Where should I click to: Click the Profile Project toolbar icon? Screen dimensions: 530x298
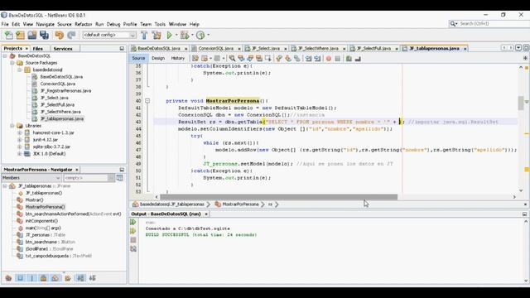click(200, 35)
